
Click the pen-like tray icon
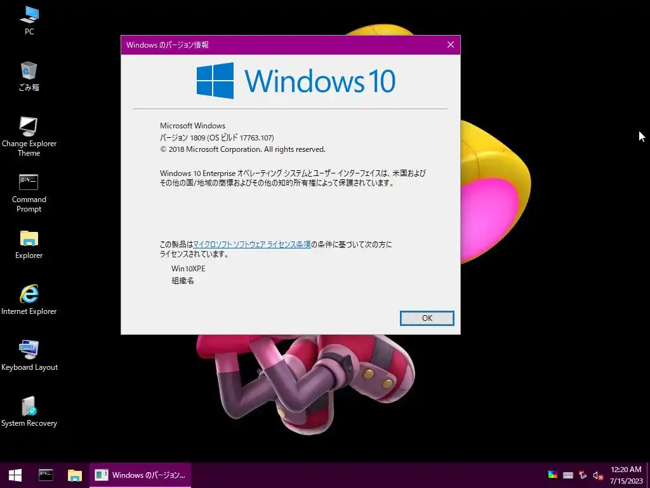pyautogui.click(x=583, y=475)
